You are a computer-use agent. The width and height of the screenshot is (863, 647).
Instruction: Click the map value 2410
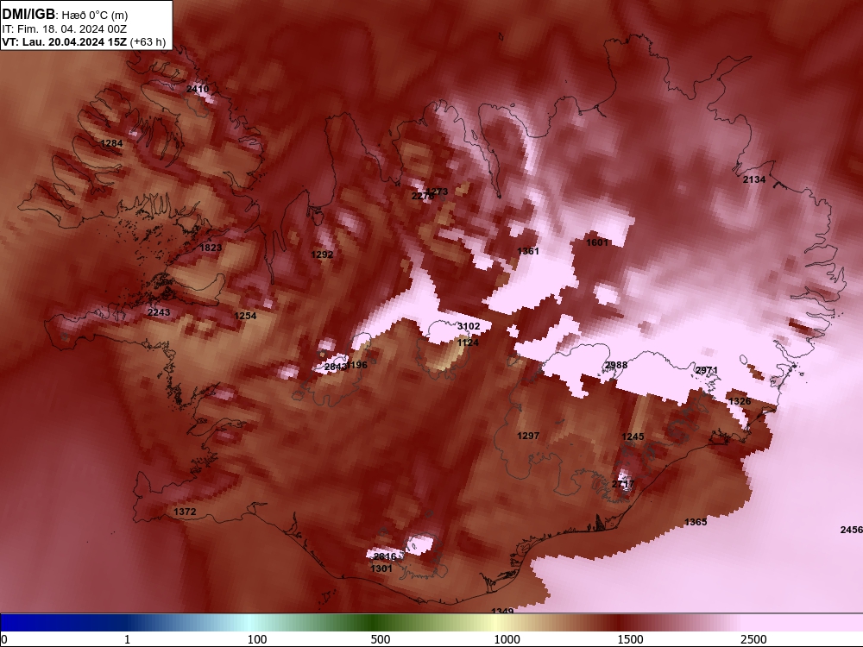198,89
